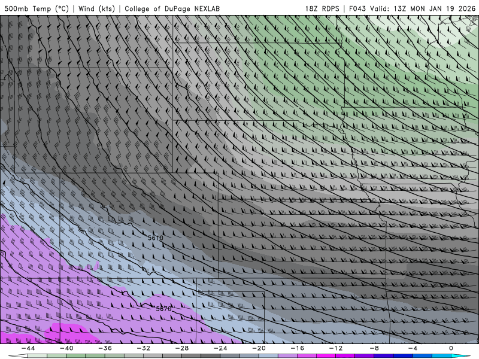The height and width of the screenshot is (359, 479).
Task: Click the -12 color scale label
Action: [336, 348]
